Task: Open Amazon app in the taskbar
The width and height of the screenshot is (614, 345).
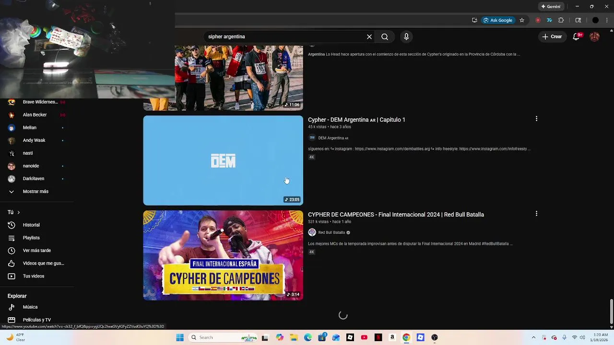Action: coord(392,337)
